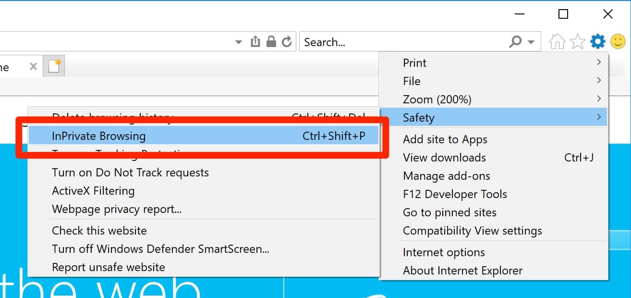Click the security lock icon
The width and height of the screenshot is (631, 298).
[x=271, y=42]
